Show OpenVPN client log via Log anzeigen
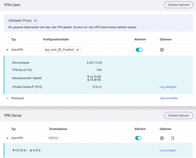The image size is (196, 158). click(x=168, y=87)
